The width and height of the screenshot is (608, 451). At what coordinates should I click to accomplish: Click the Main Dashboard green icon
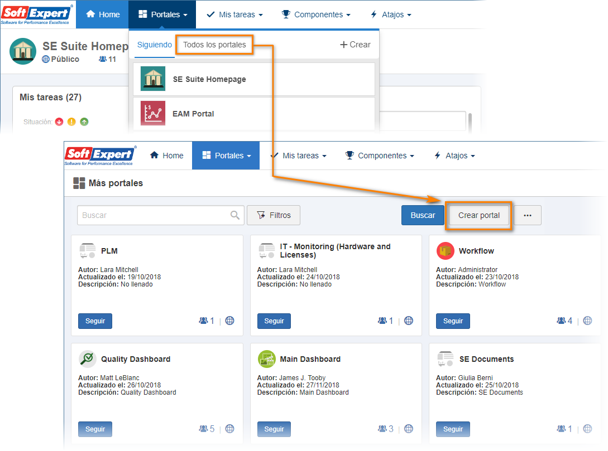tap(266, 359)
